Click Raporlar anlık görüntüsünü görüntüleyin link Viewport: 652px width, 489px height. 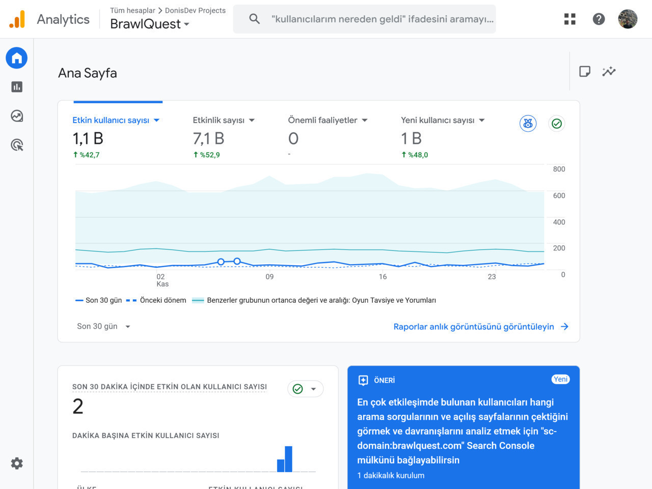pyautogui.click(x=480, y=327)
